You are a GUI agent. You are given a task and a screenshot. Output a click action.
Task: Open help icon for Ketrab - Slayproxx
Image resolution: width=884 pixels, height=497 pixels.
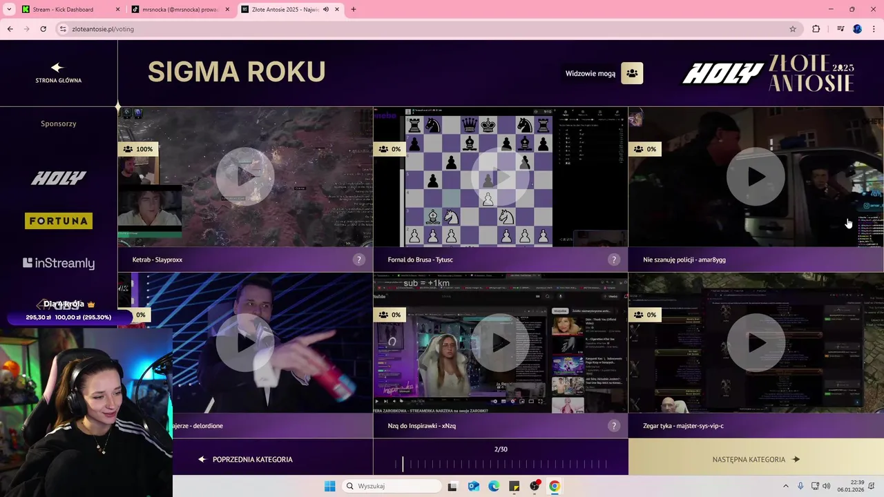coord(358,260)
